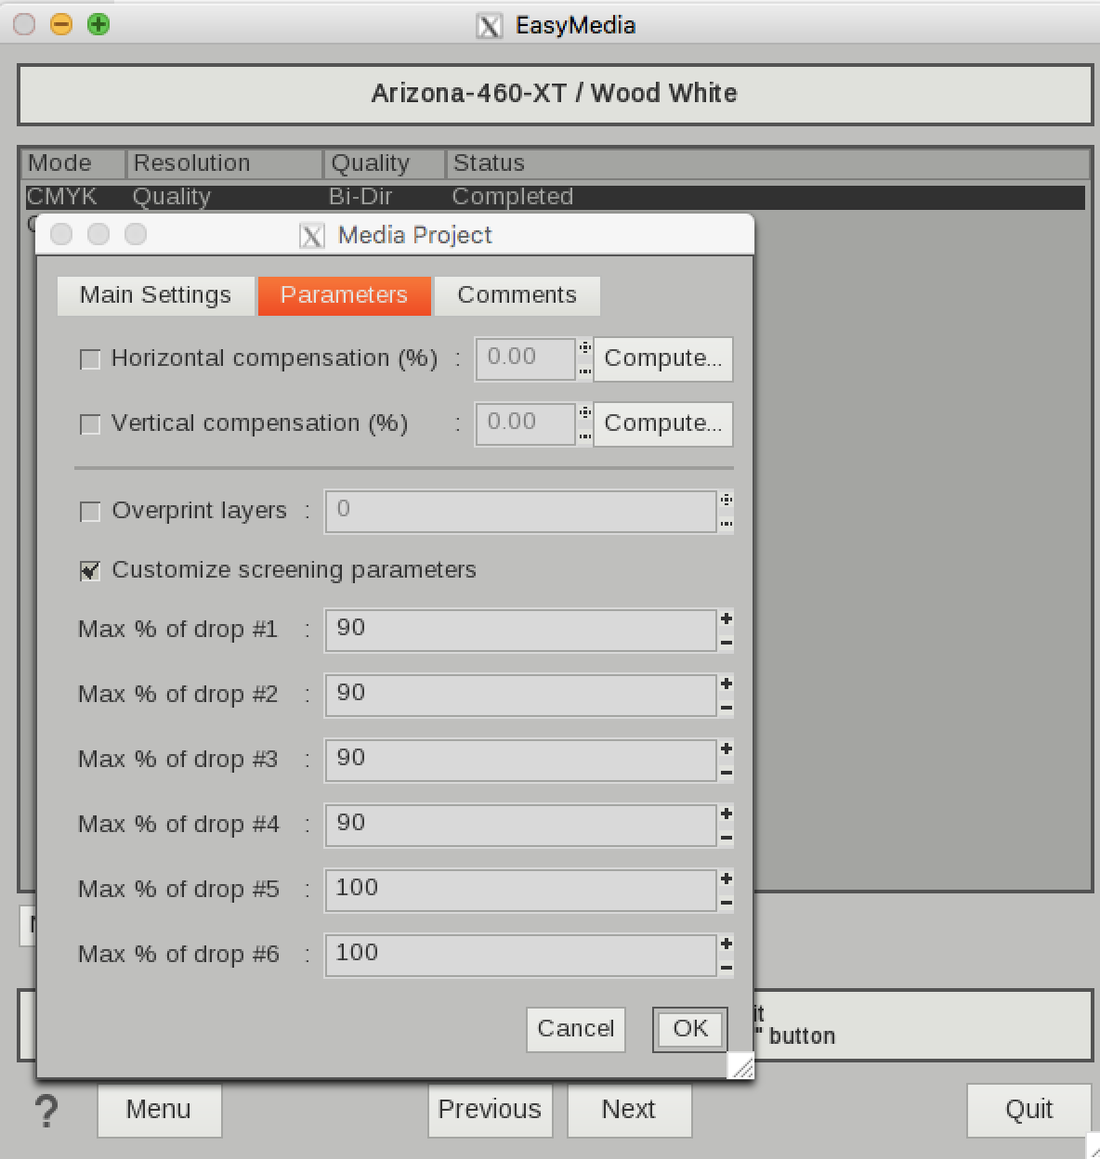The image size is (1100, 1159).
Task: Increase Max % of drop #5 value
Action: [x=727, y=879]
